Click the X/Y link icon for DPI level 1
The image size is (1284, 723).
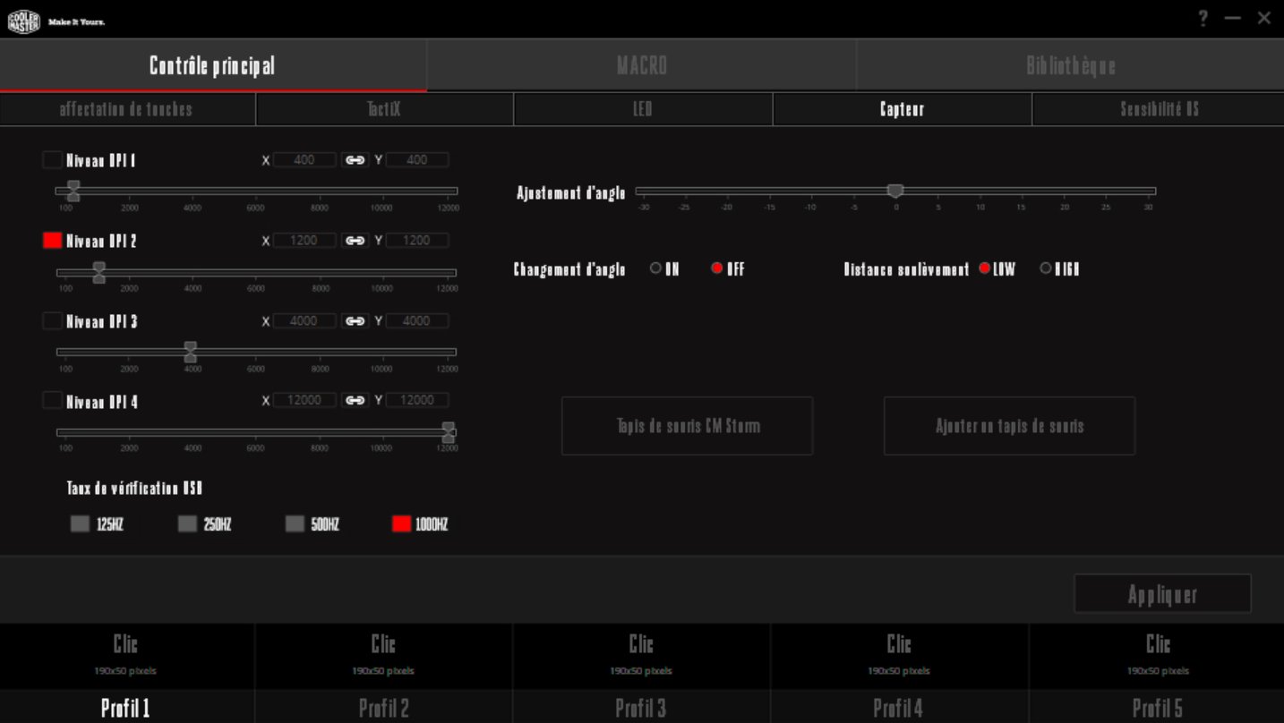click(355, 160)
